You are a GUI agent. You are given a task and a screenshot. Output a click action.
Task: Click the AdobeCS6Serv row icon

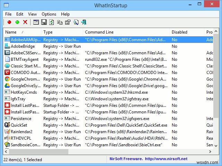tap(7, 53)
